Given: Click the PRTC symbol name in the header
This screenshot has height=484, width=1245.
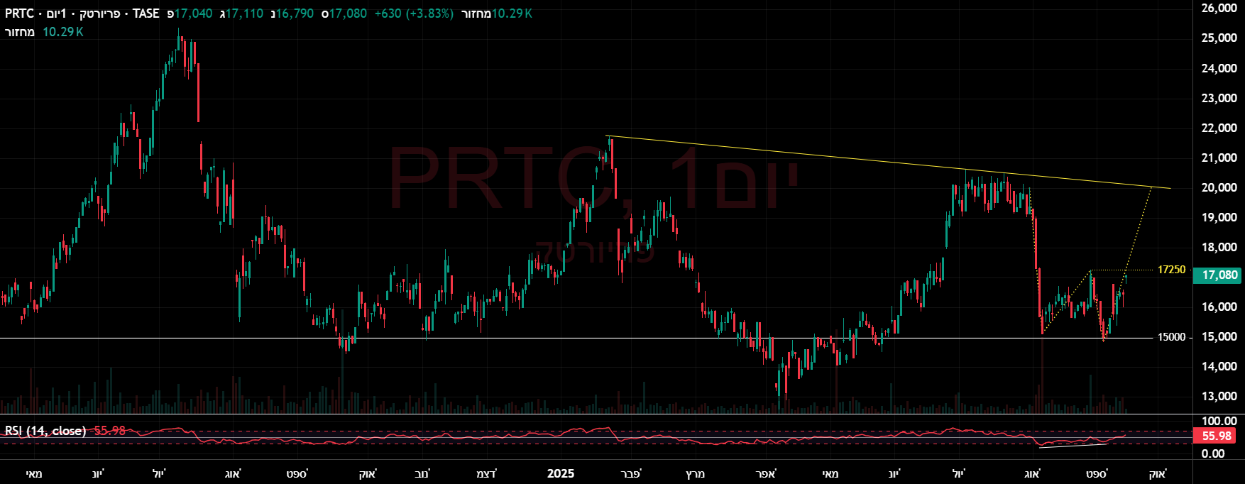Looking at the screenshot, I should pos(20,13).
